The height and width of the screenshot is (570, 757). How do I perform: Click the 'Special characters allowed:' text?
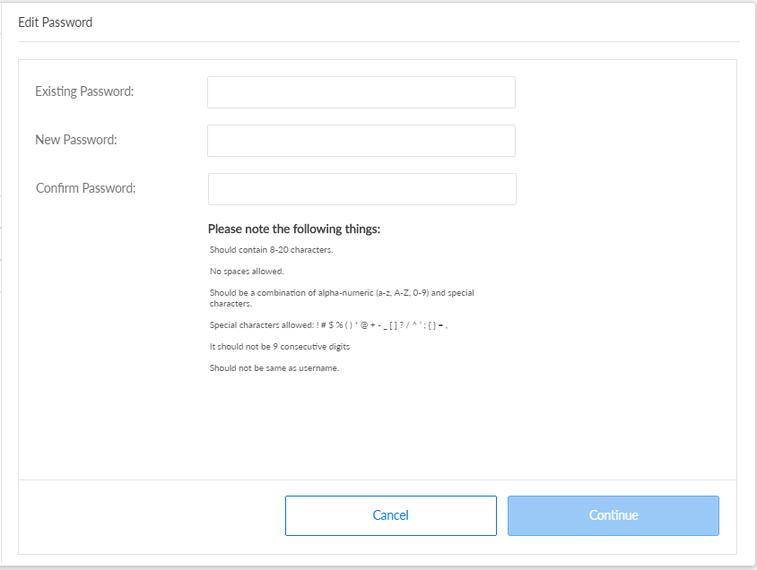click(x=261, y=325)
